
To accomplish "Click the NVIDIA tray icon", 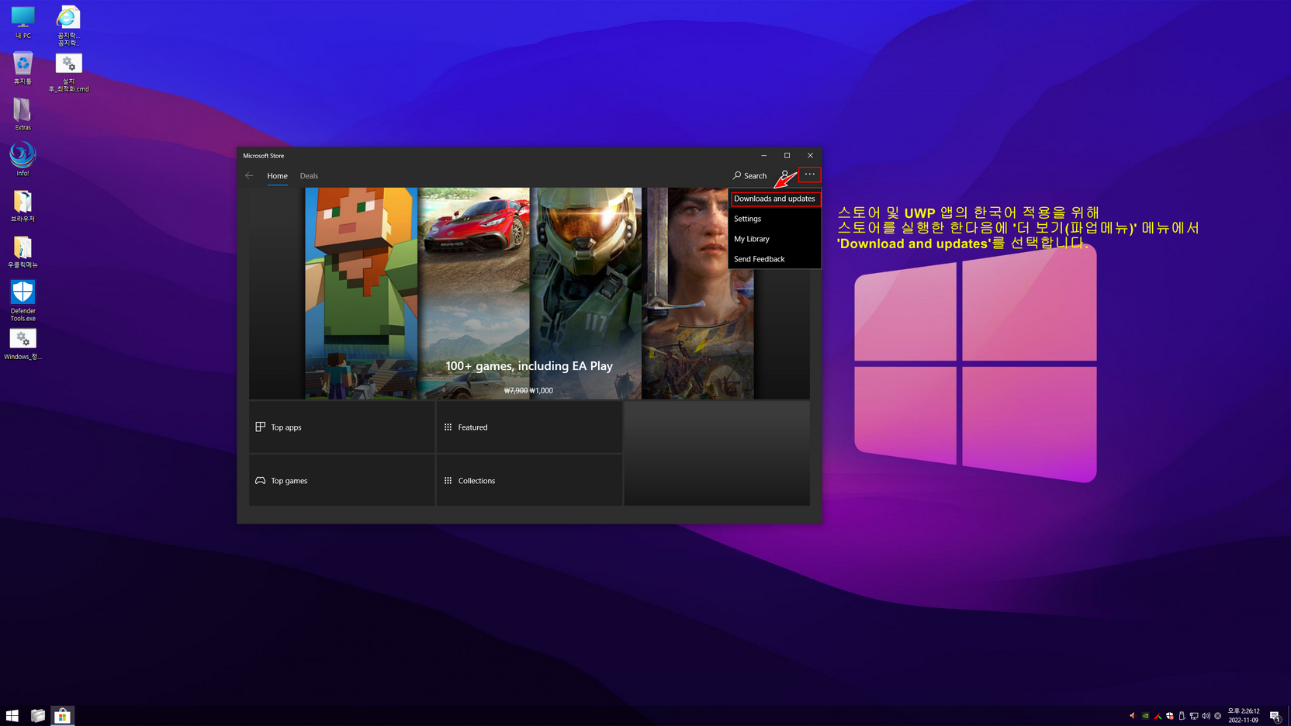I will 1145,716.
